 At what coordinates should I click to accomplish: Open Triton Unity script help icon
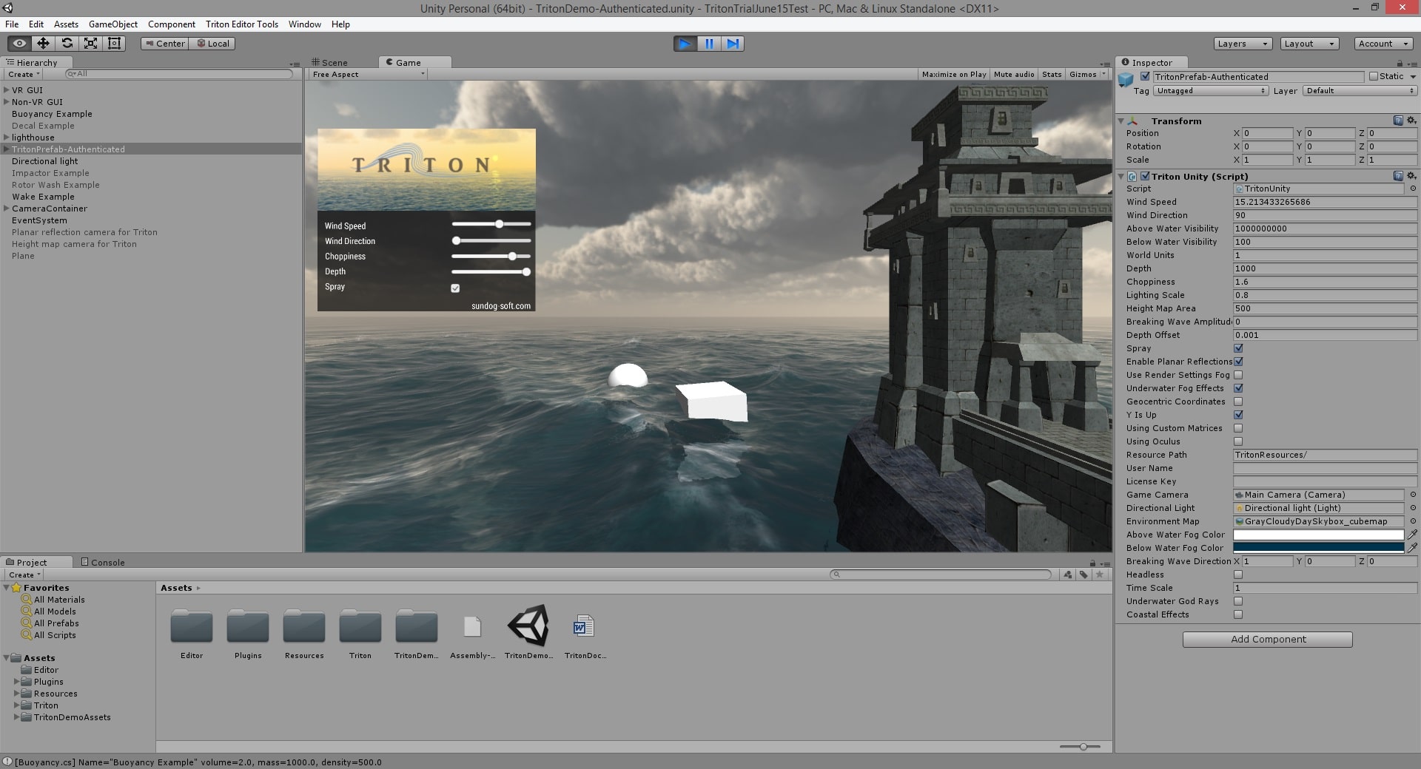(x=1398, y=176)
